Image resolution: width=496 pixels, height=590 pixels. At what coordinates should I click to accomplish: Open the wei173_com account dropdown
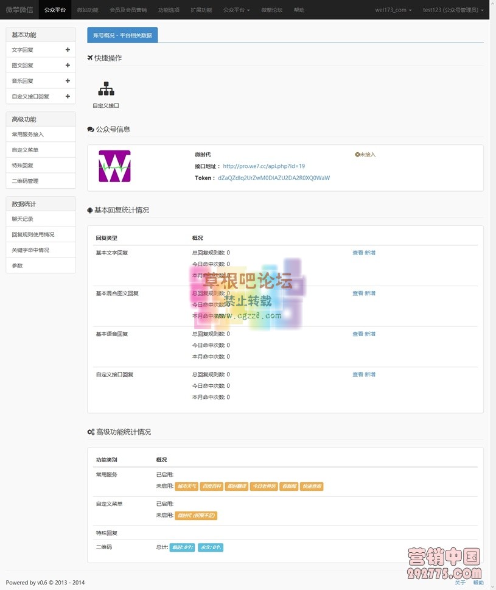[394, 10]
